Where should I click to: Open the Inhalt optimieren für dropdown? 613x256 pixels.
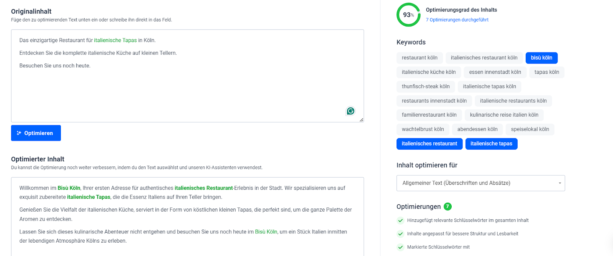point(480,183)
